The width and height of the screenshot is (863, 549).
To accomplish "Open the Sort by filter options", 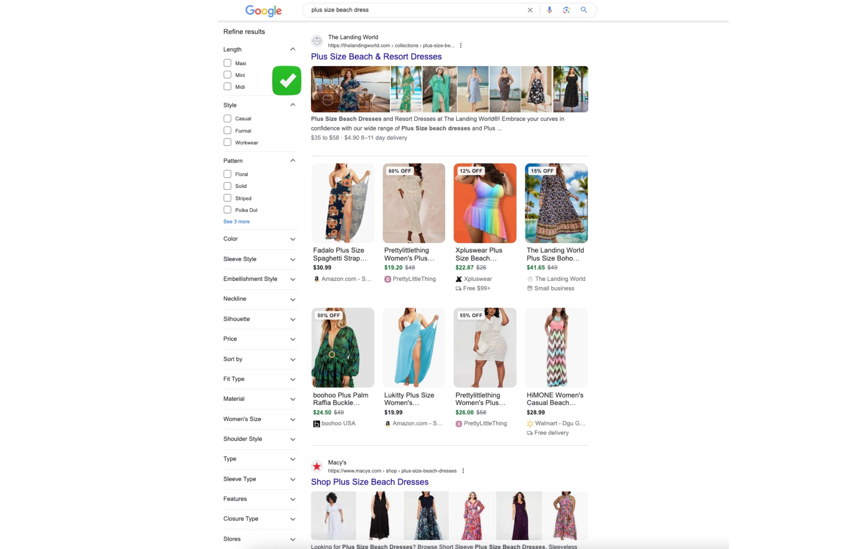I will (x=293, y=359).
